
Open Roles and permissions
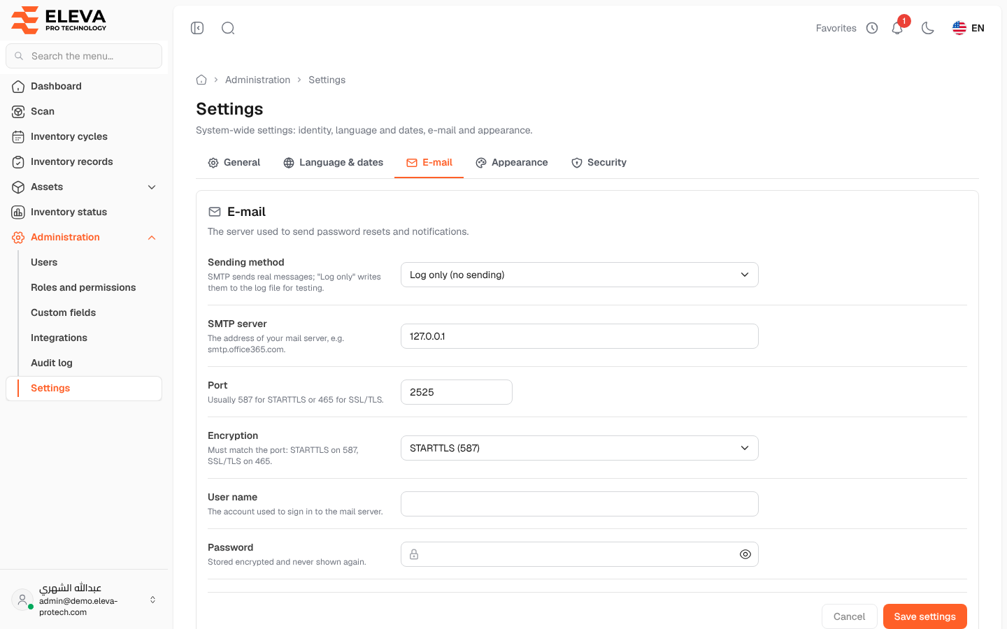tap(83, 287)
